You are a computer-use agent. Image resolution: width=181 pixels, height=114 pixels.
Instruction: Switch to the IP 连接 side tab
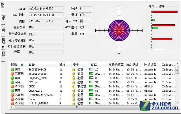3,43
